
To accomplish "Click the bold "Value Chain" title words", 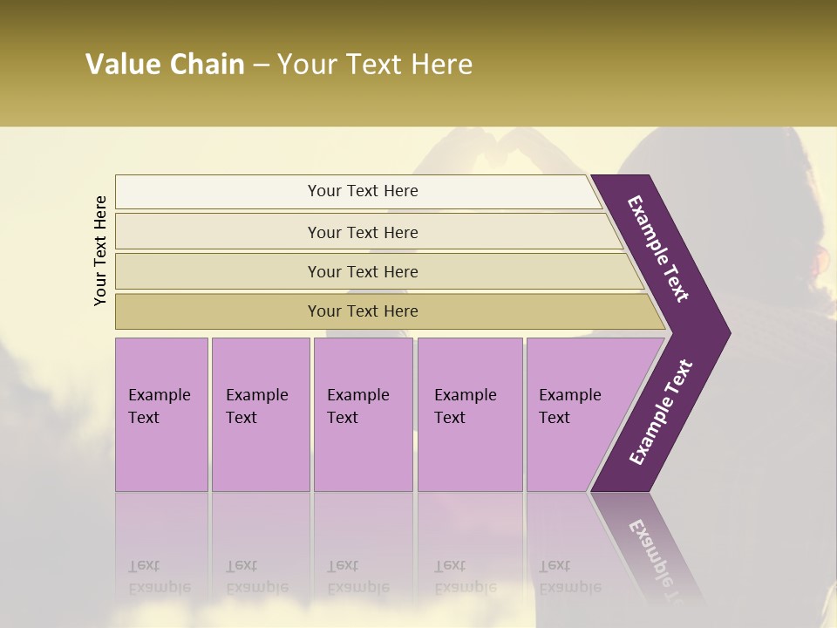I will coord(165,65).
